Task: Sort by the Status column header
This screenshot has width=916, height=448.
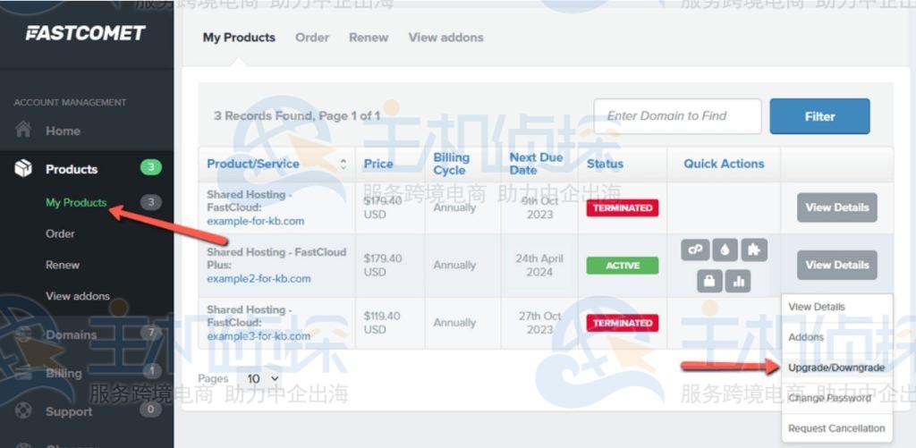Action: [605, 165]
